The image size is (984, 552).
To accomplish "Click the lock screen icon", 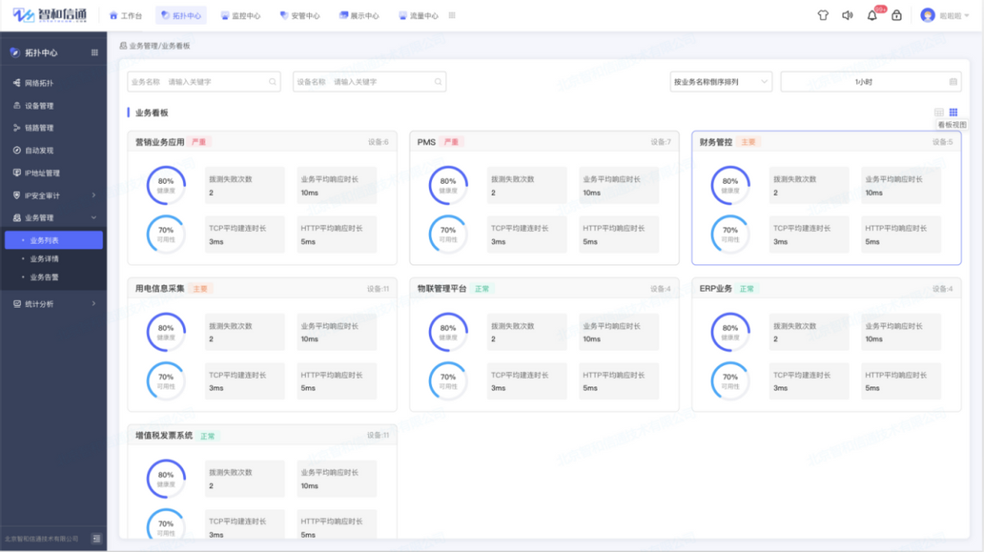I will [x=897, y=16].
